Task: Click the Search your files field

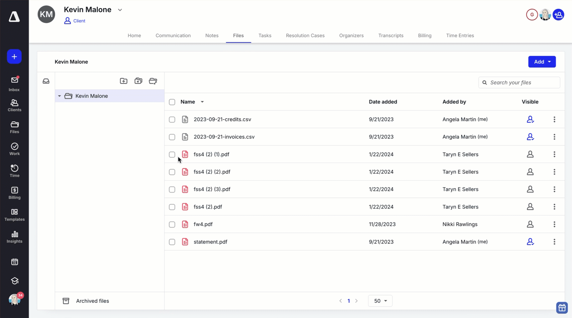Action: [x=519, y=82]
